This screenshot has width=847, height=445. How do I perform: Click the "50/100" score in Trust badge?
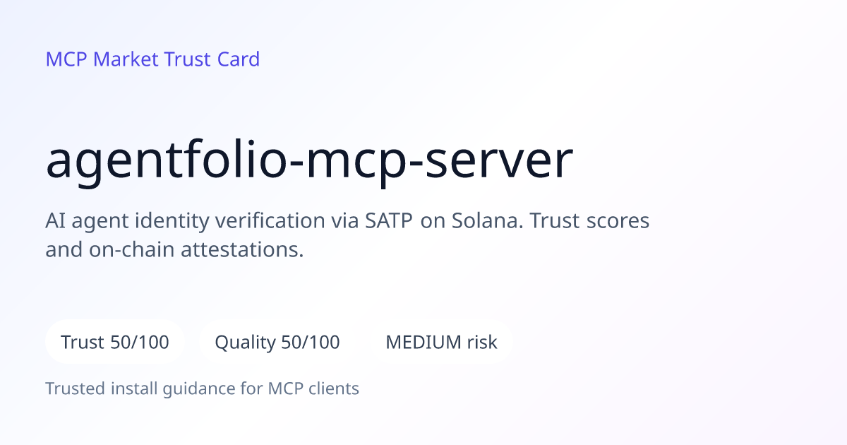point(140,343)
